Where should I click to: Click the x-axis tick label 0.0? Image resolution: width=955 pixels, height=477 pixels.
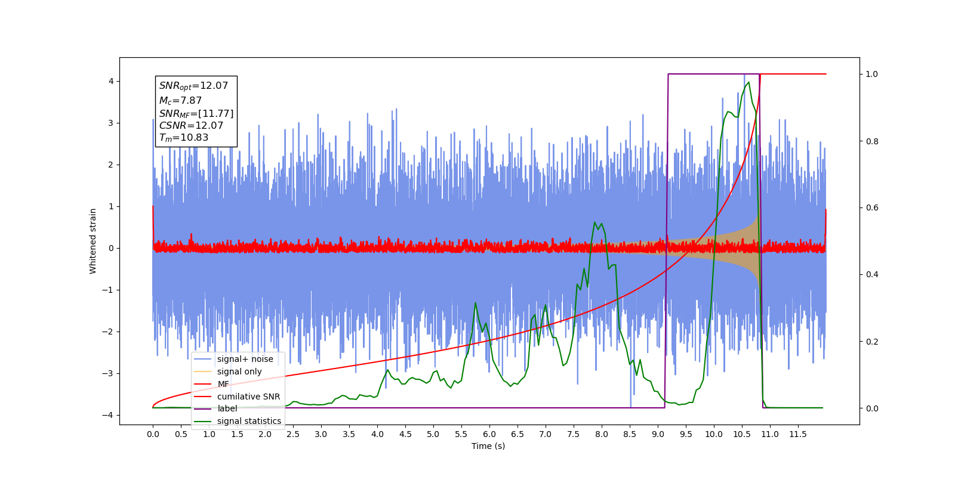point(153,434)
